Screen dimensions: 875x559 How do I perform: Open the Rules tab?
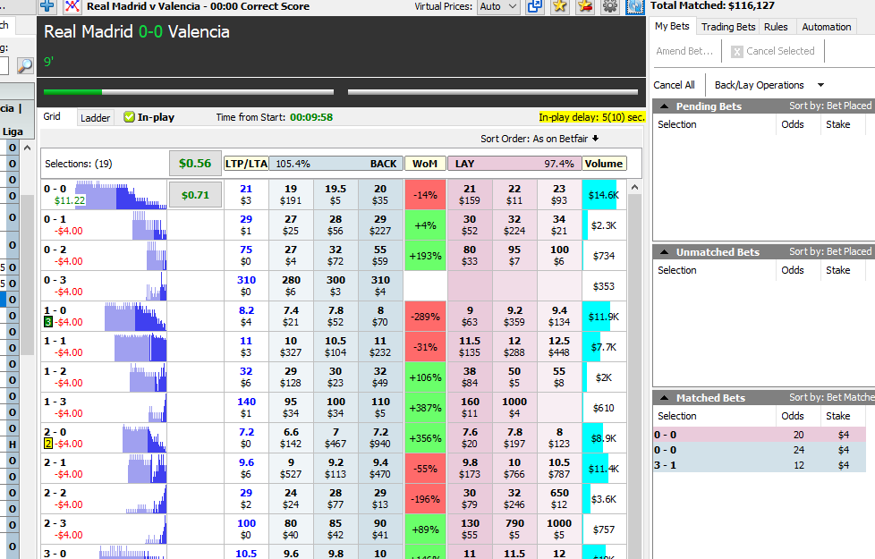776,27
